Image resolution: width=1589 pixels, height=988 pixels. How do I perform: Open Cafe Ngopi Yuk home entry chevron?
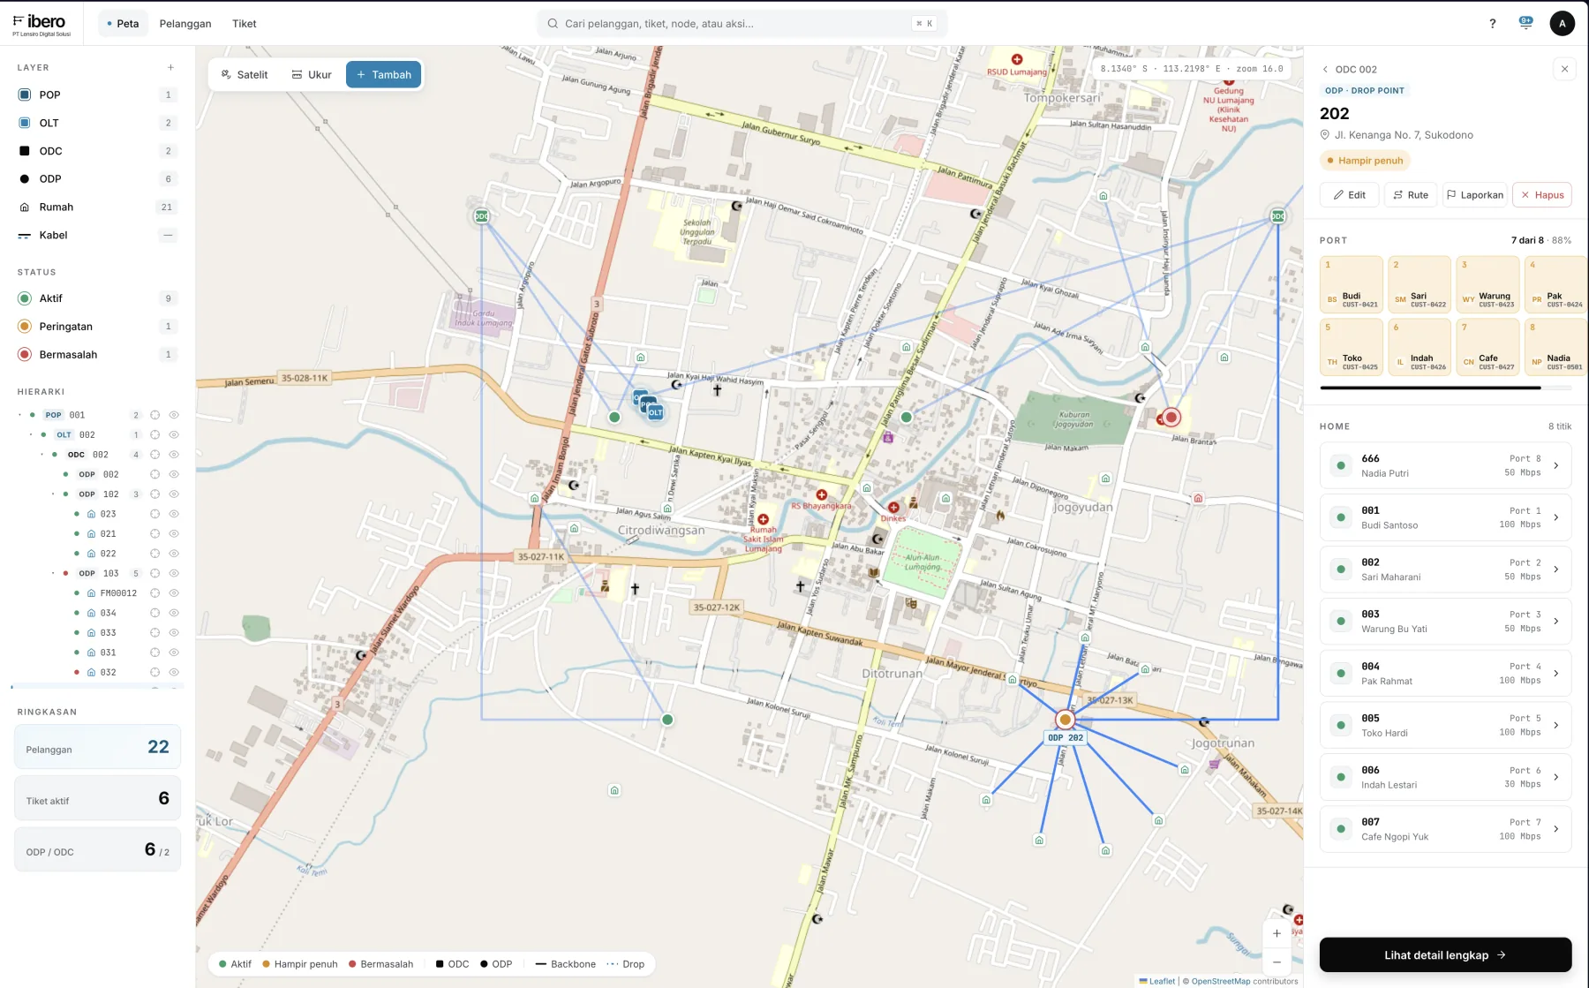(x=1555, y=829)
